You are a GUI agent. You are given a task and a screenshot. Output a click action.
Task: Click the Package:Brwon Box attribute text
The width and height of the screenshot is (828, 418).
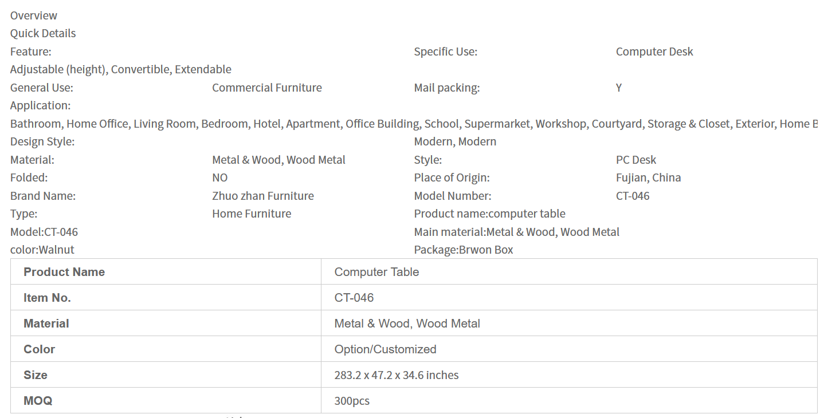coord(464,250)
